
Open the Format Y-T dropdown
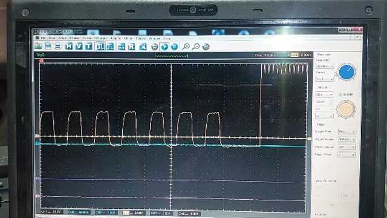click(x=325, y=79)
